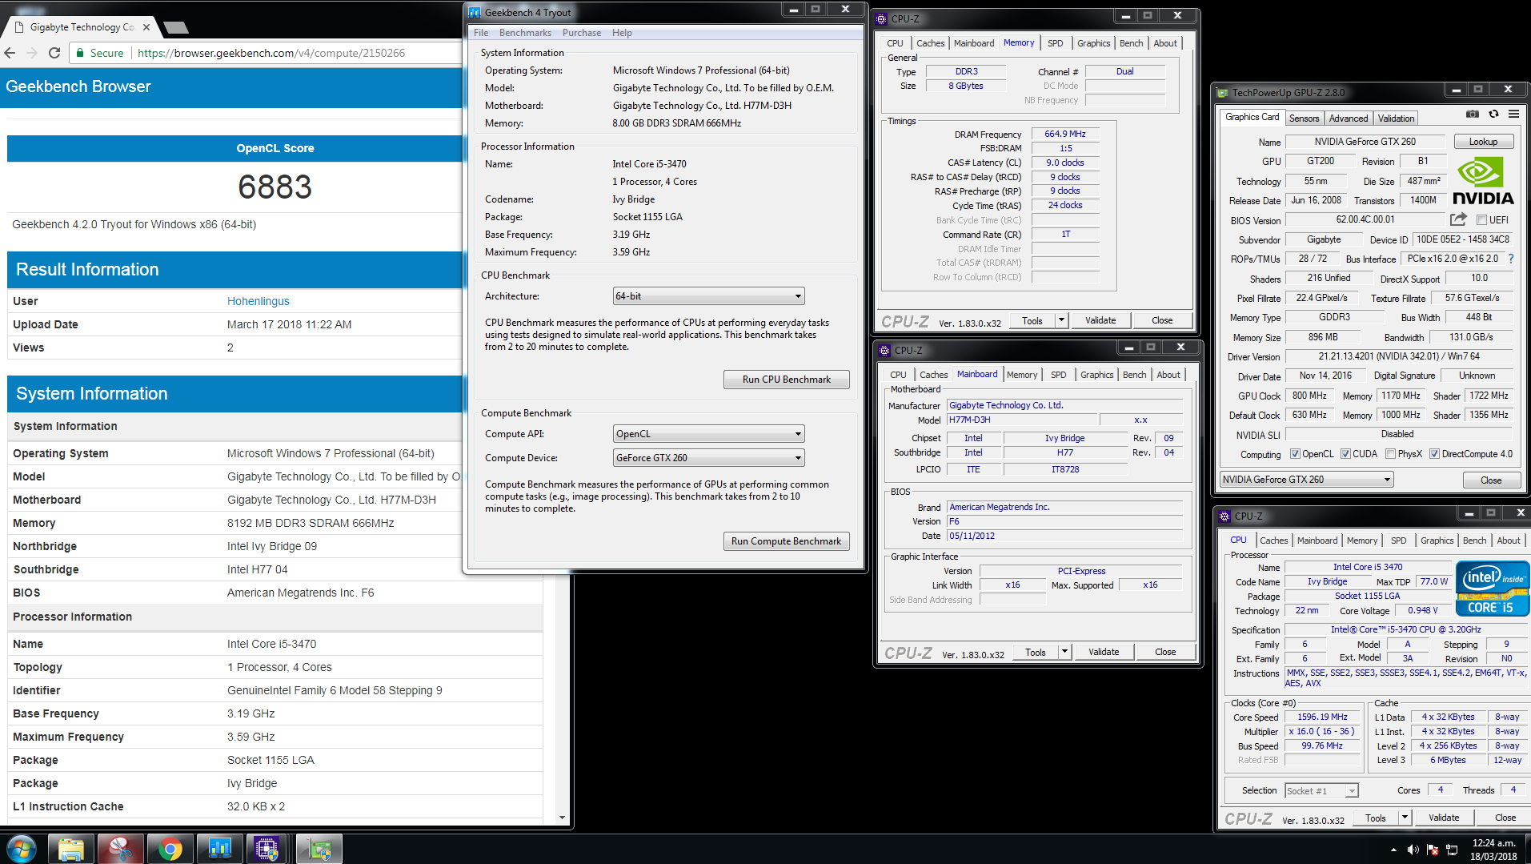The width and height of the screenshot is (1531, 864).
Task: Open Compute Device GeForce GTX 260 dropdown
Action: (708, 458)
